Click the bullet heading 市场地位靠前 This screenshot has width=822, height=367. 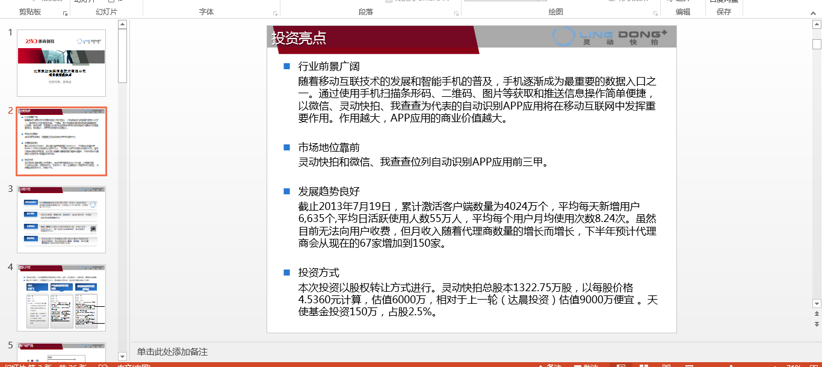pos(329,147)
